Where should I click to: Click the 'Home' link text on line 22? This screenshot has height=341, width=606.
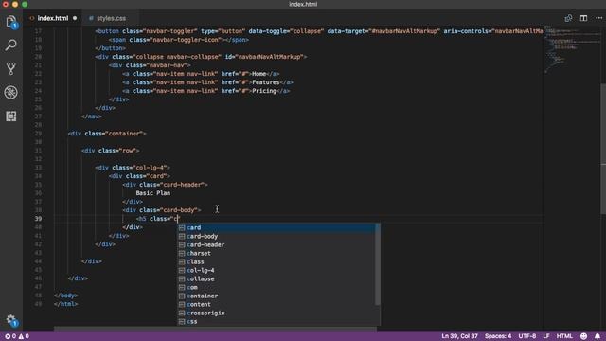point(258,74)
